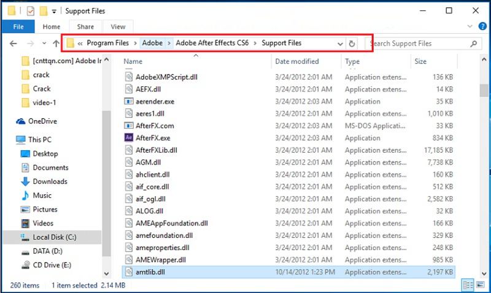Click the AfterFX.exe application icon

click(129, 138)
